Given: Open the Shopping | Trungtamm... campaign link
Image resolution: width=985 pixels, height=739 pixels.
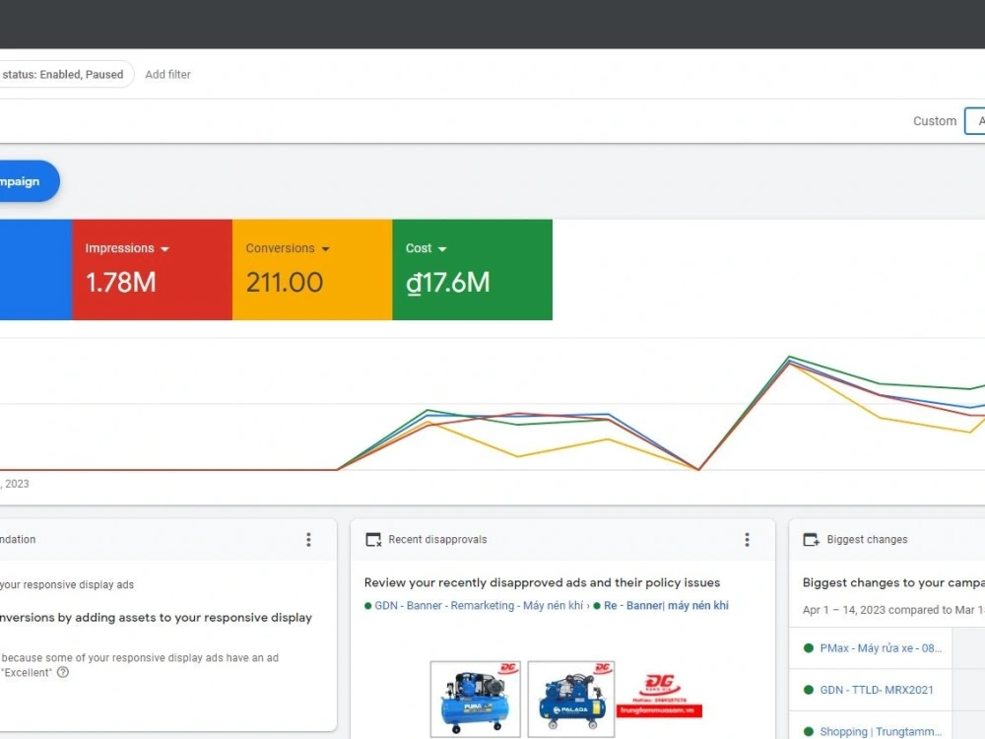Looking at the screenshot, I should pyautogui.click(x=881, y=731).
